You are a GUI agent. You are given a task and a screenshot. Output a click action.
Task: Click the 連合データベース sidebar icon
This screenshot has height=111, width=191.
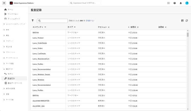5,83
